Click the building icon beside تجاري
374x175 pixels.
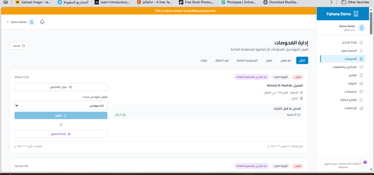301,98
